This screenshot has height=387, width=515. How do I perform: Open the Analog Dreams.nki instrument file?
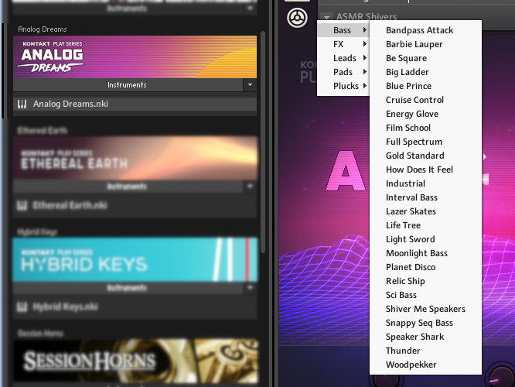[135, 104]
